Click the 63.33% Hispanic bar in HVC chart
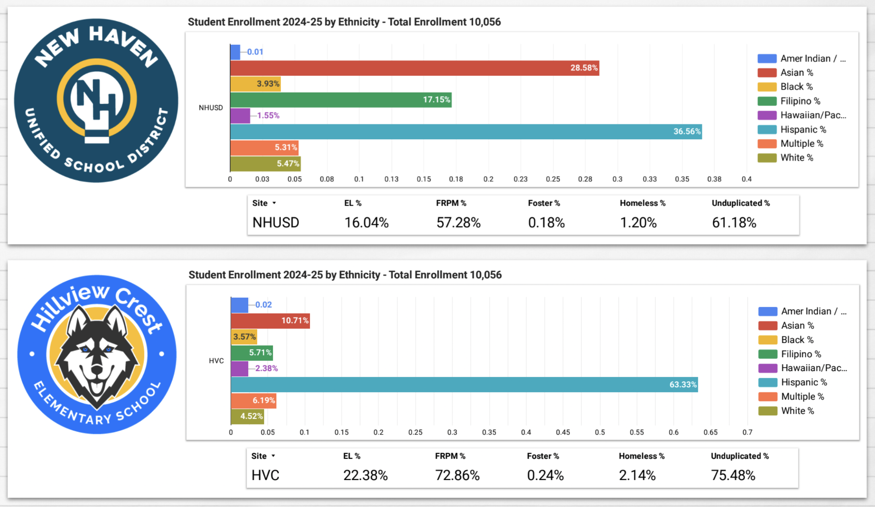 tap(463, 385)
